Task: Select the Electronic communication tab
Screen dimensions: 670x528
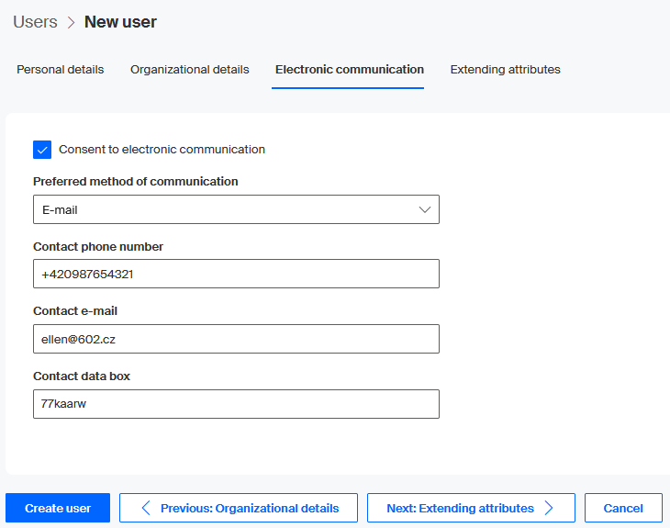Action: (349, 70)
